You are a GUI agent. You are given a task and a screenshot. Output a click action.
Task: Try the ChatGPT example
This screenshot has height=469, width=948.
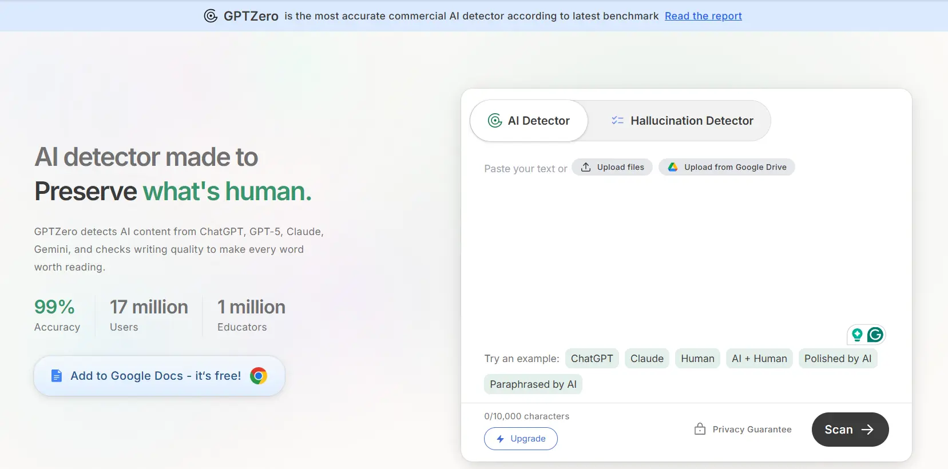[x=592, y=359]
